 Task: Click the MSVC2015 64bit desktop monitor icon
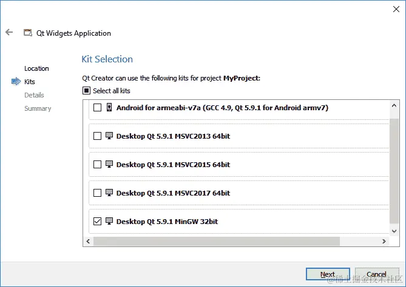click(109, 164)
